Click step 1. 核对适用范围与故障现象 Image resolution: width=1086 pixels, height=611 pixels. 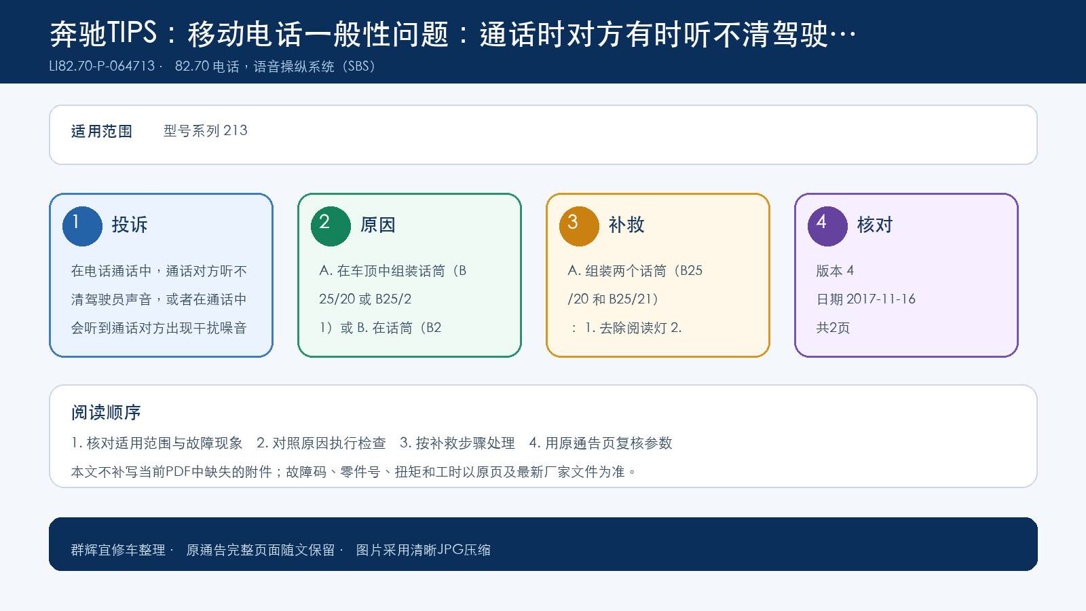(x=157, y=443)
